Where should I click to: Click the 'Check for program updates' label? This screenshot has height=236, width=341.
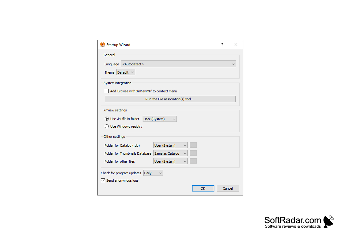121,173
